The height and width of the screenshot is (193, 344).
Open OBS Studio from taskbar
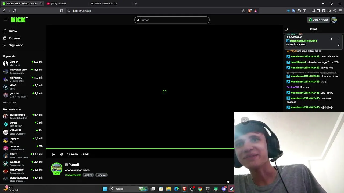point(192,189)
